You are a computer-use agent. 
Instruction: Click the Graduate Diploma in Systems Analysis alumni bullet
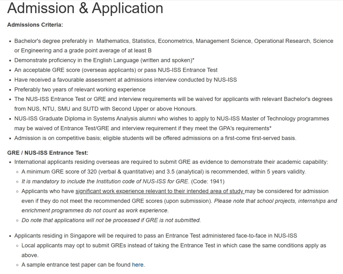[x=171, y=119]
